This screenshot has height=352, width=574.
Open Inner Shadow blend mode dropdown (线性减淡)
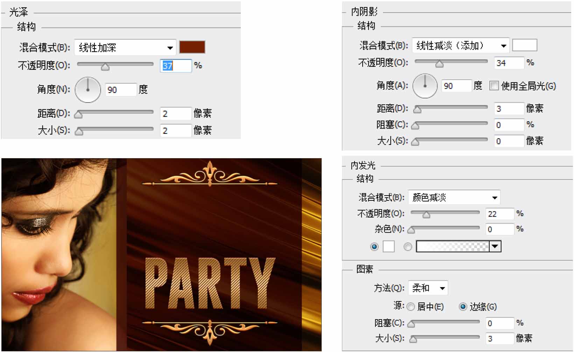pyautogui.click(x=461, y=45)
